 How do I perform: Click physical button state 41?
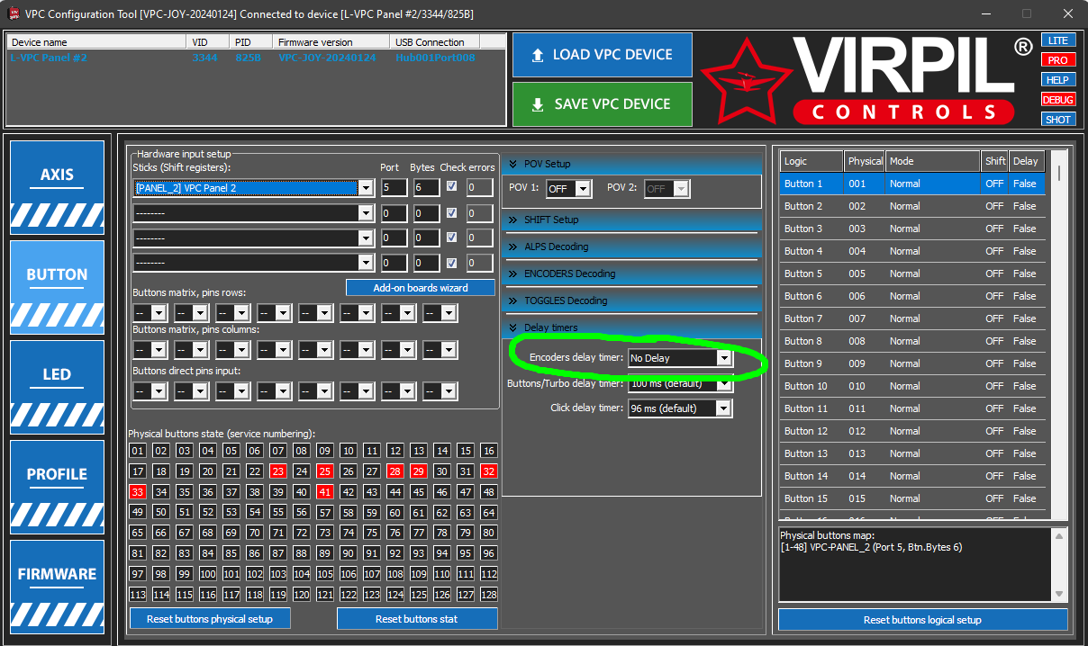coord(324,492)
